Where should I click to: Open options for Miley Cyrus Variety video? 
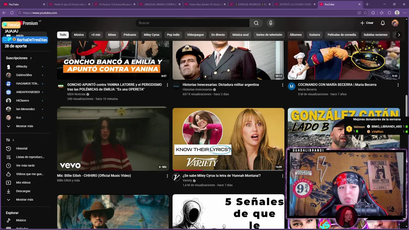[x=282, y=176]
